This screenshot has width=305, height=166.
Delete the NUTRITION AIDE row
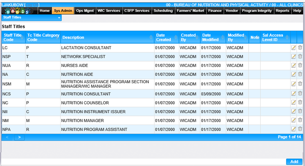click(300, 74)
